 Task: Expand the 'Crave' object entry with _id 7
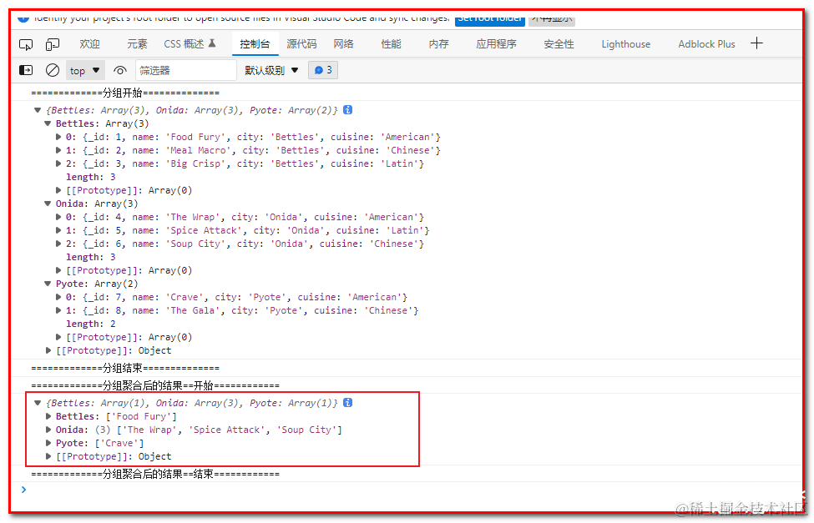58,297
